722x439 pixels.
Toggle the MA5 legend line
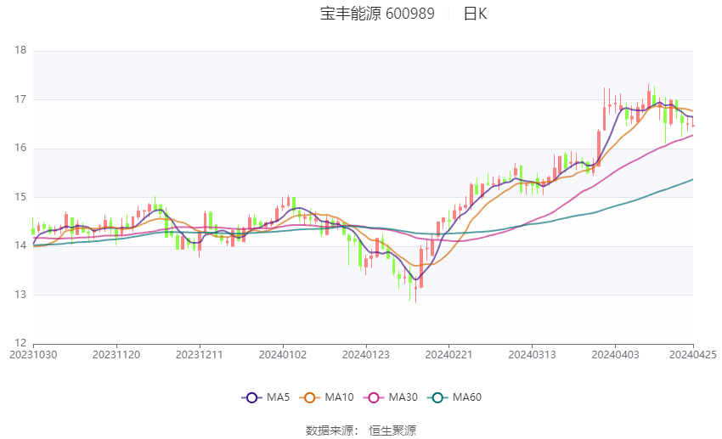pyautogui.click(x=266, y=397)
